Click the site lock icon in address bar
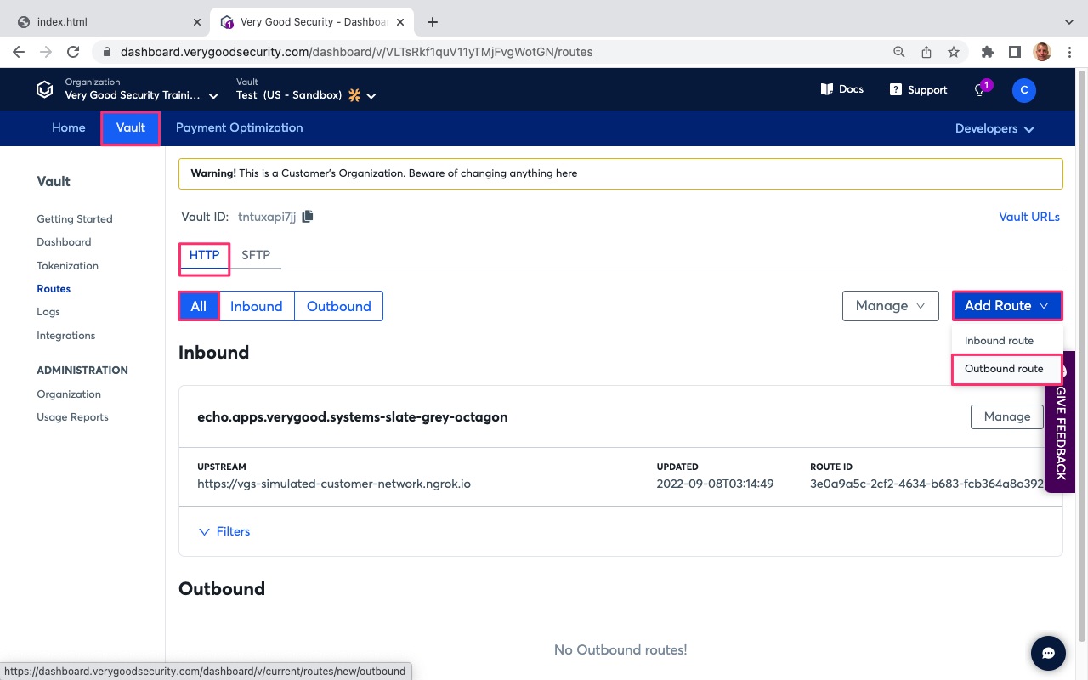1088x680 pixels. [x=106, y=52]
